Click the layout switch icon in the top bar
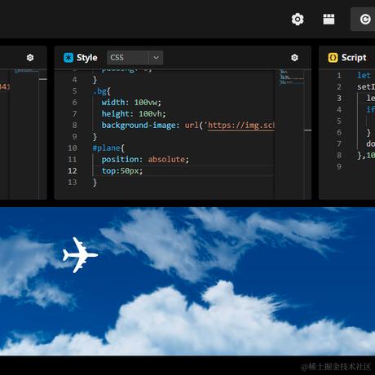 coord(329,20)
